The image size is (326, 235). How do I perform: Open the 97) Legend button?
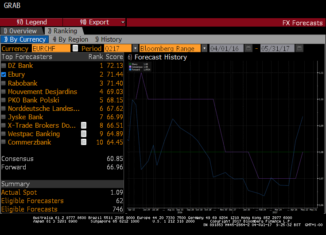coord(31,22)
